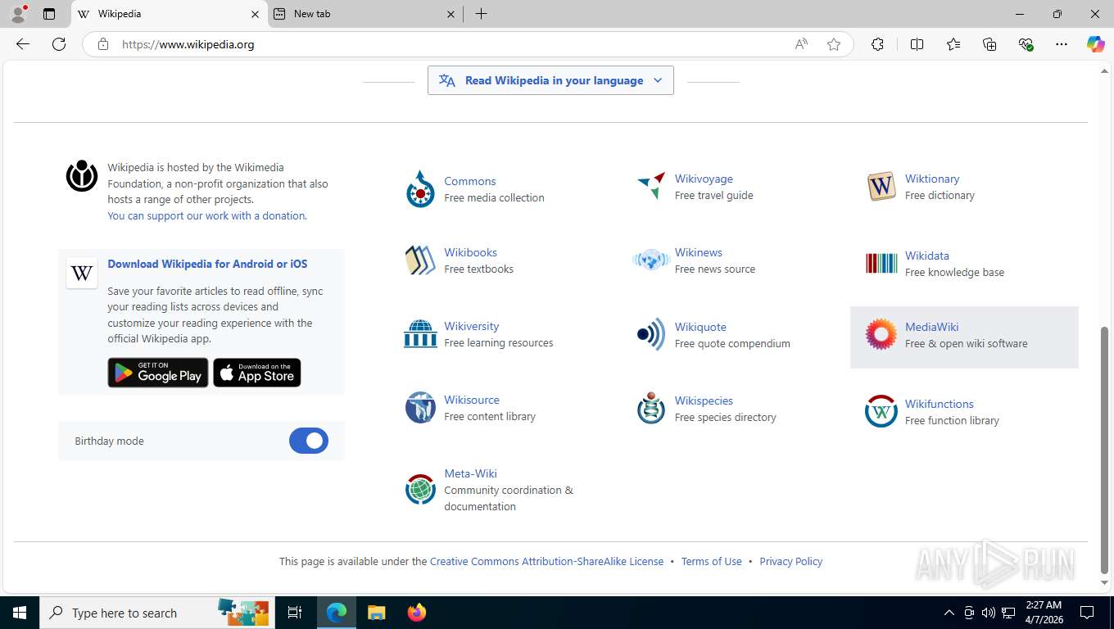Image resolution: width=1114 pixels, height=629 pixels.
Task: Open the MediaWiki sunflower icon
Action: point(881,334)
